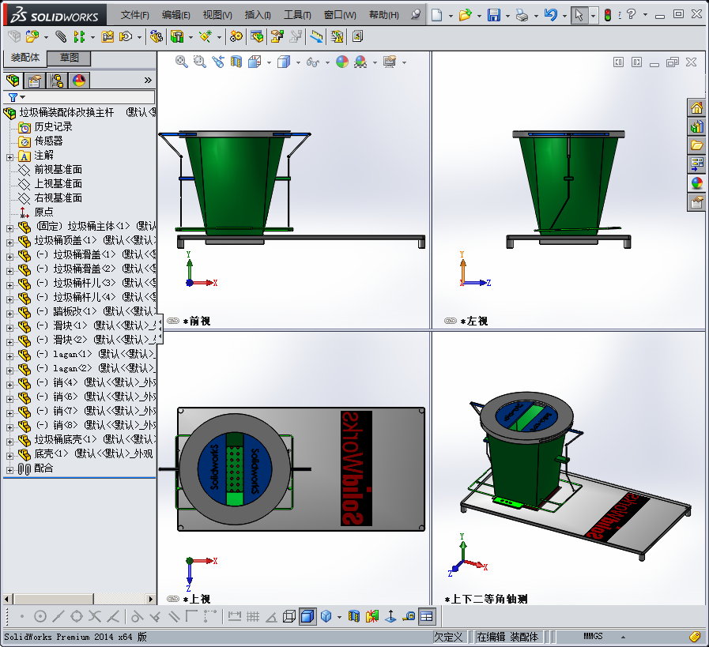This screenshot has height=647, width=709.
Task: Click the blue Undo arrow icon
Action: tap(550, 15)
